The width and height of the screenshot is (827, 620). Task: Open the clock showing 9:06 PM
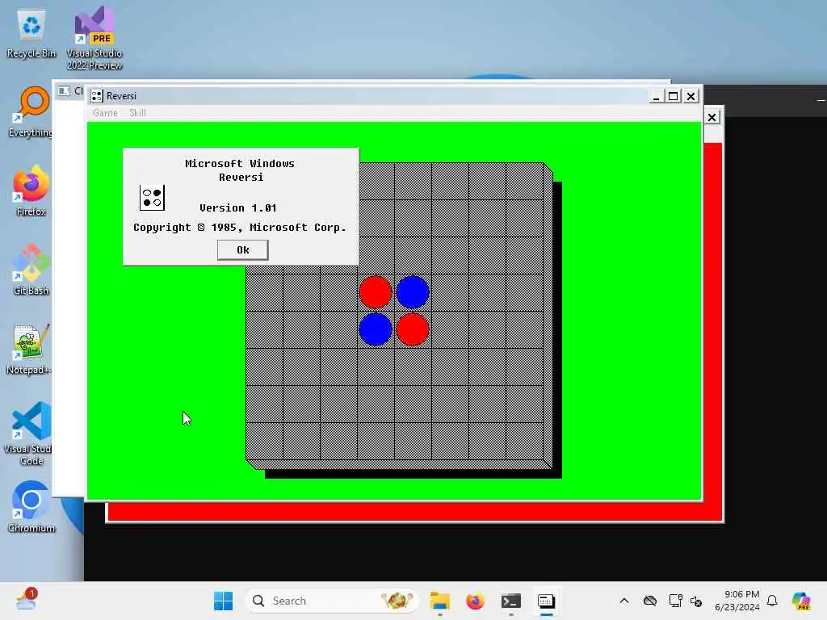click(x=737, y=601)
